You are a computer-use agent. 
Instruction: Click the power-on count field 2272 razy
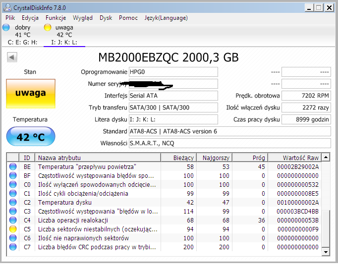point(306,108)
